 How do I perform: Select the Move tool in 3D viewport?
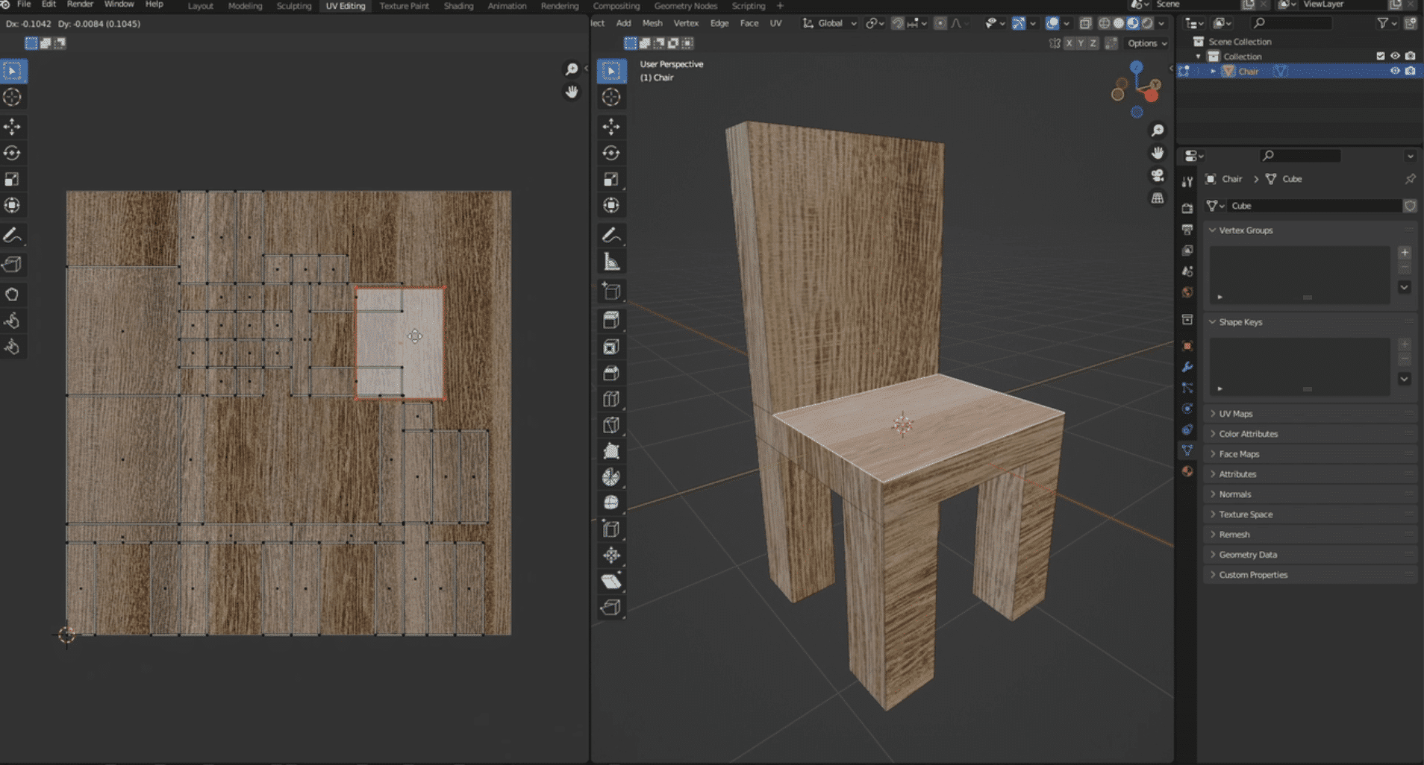coord(611,127)
